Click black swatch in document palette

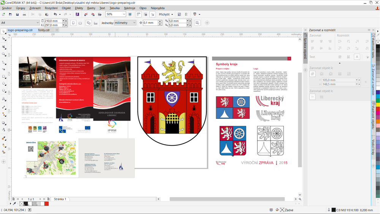point(26,204)
